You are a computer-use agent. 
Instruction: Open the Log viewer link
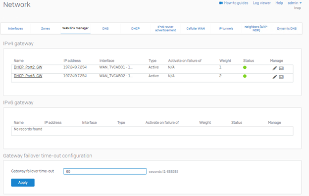point(261,3)
